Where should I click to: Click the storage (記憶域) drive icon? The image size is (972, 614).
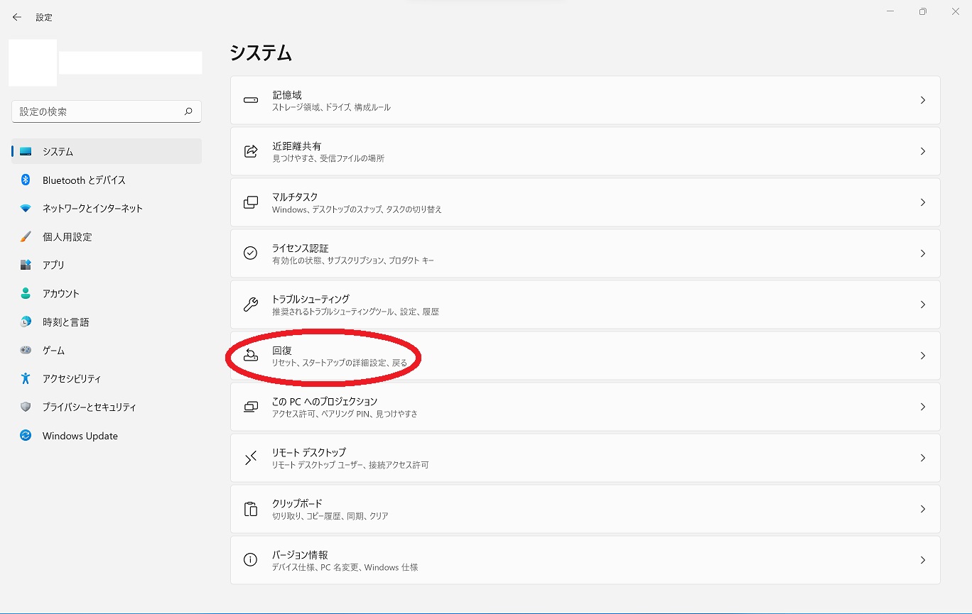pyautogui.click(x=250, y=100)
